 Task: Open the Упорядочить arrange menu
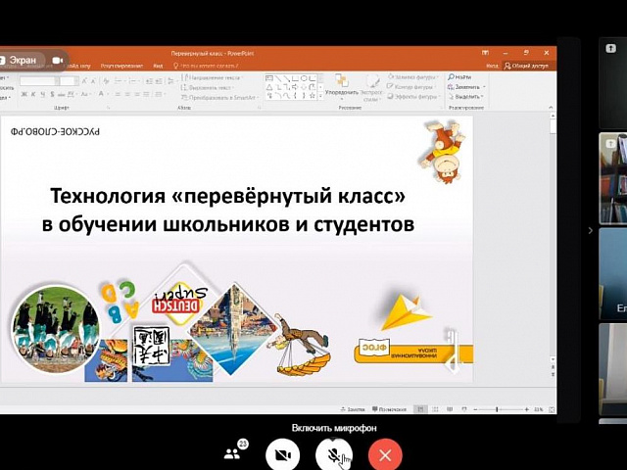(x=342, y=86)
